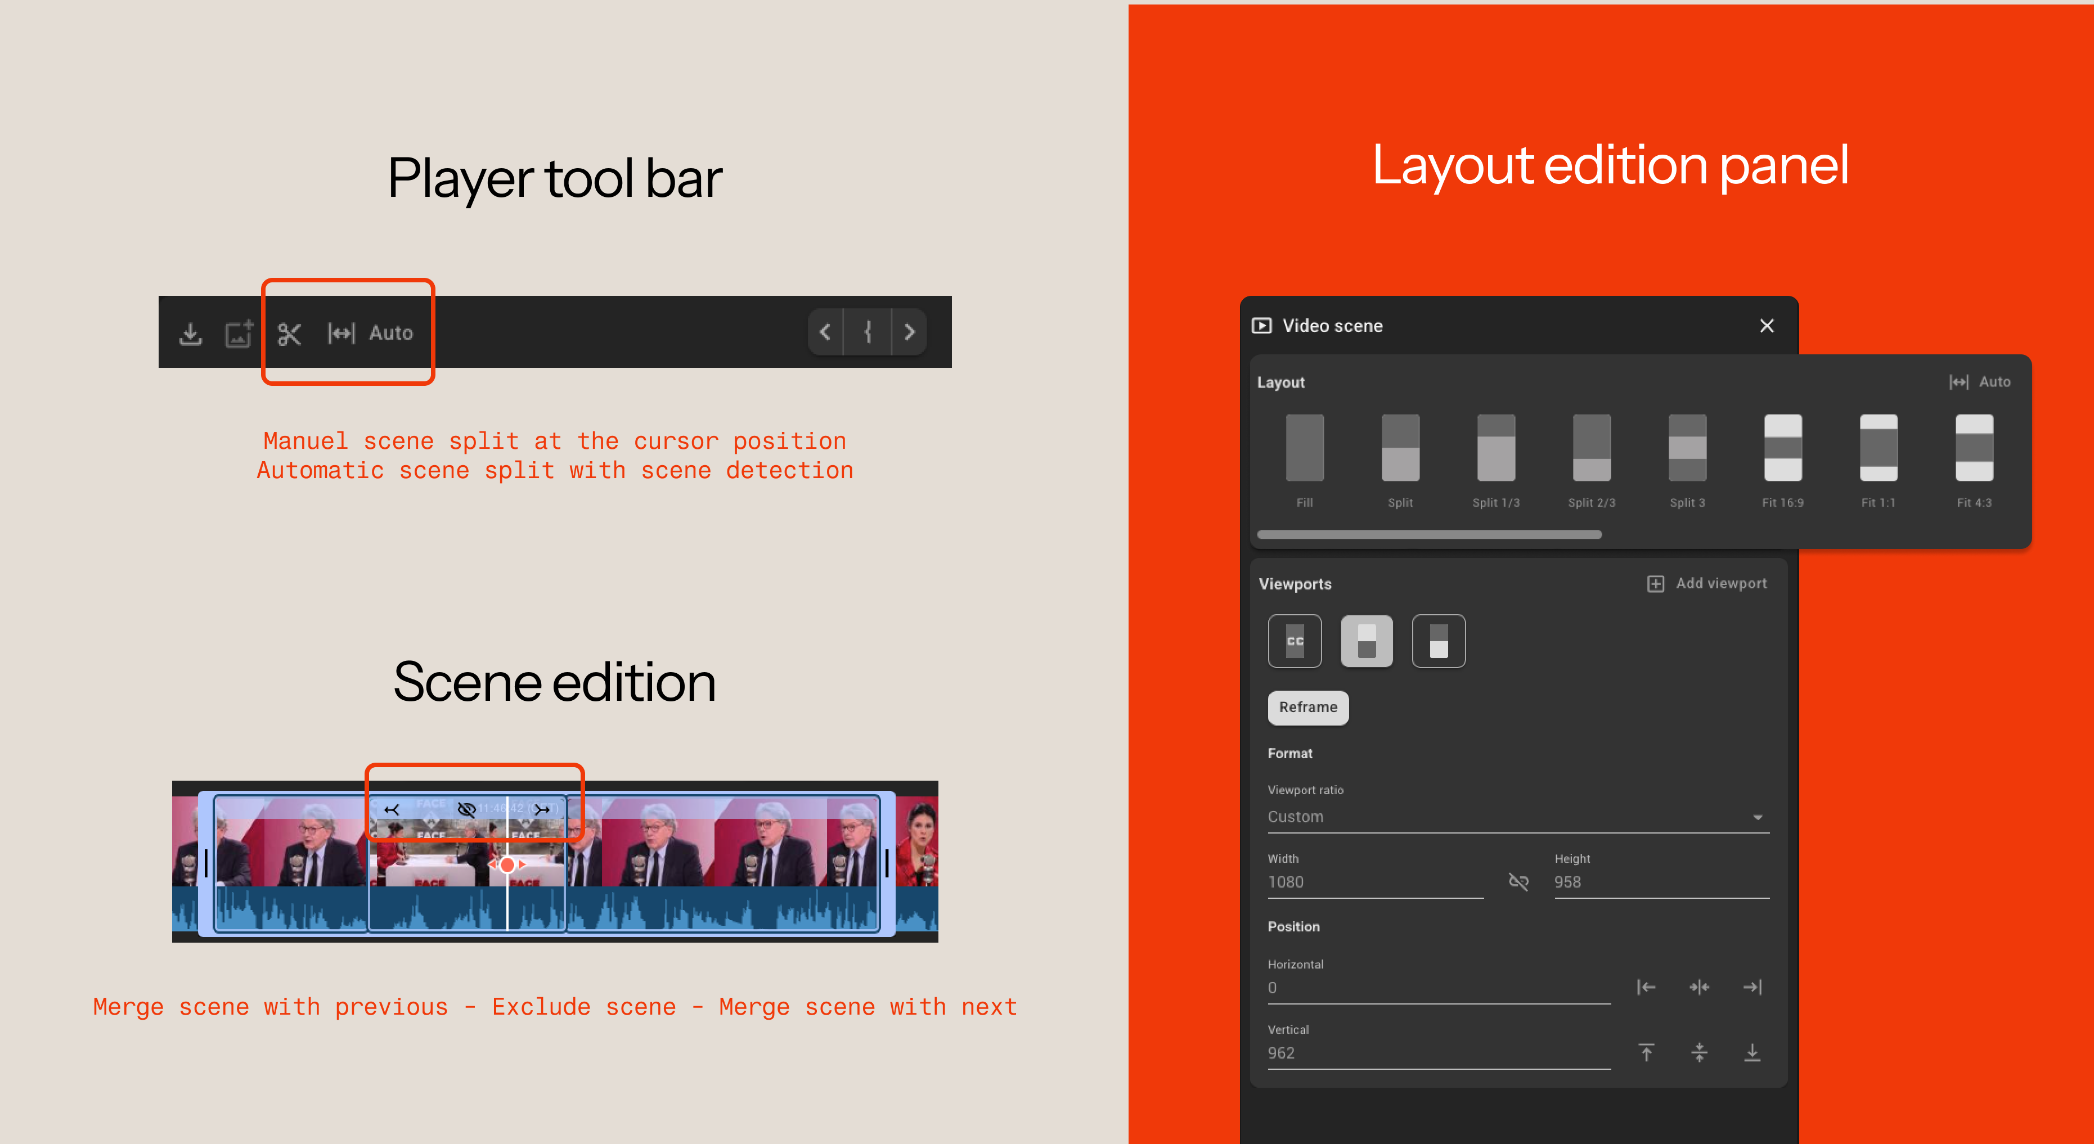Click the download icon in player toolbar
Image resolution: width=2094 pixels, height=1144 pixels.
point(190,334)
